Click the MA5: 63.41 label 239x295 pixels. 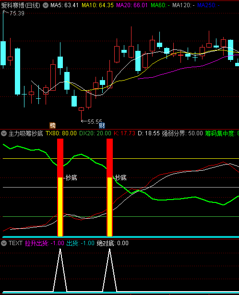tap(64, 5)
